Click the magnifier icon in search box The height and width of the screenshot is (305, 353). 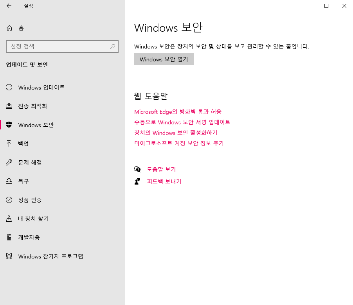click(x=113, y=46)
